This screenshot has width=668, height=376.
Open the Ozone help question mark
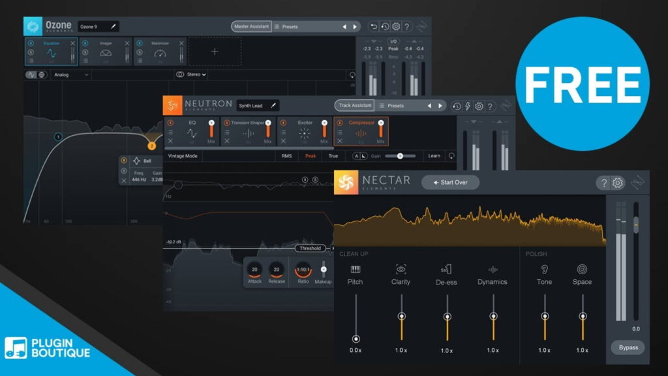(407, 26)
